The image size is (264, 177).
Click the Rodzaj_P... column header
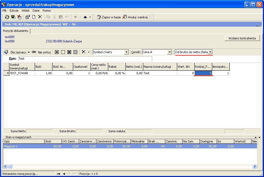(x=203, y=67)
